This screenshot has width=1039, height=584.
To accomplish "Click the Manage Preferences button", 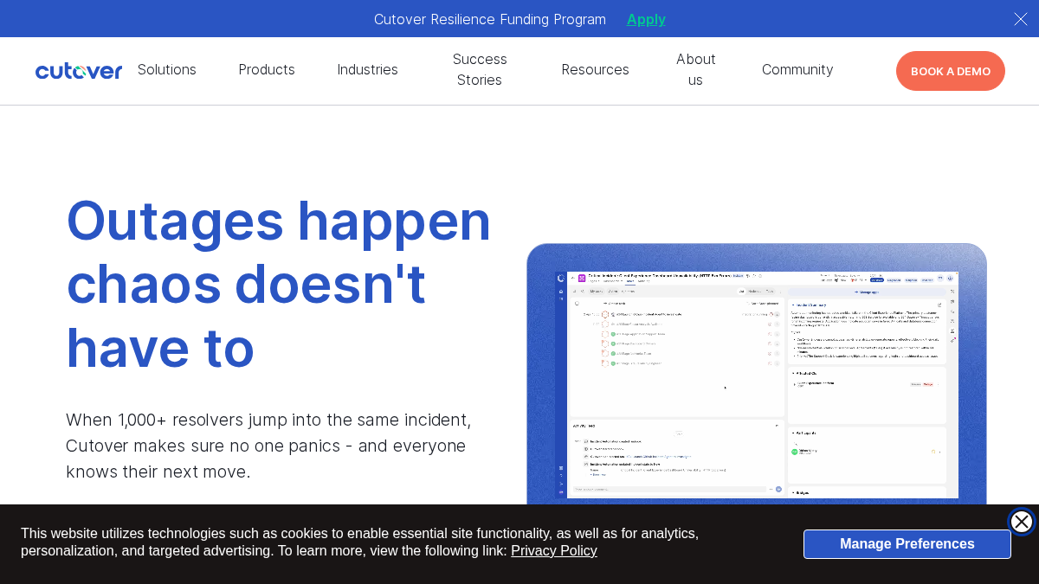I will click(907, 544).
